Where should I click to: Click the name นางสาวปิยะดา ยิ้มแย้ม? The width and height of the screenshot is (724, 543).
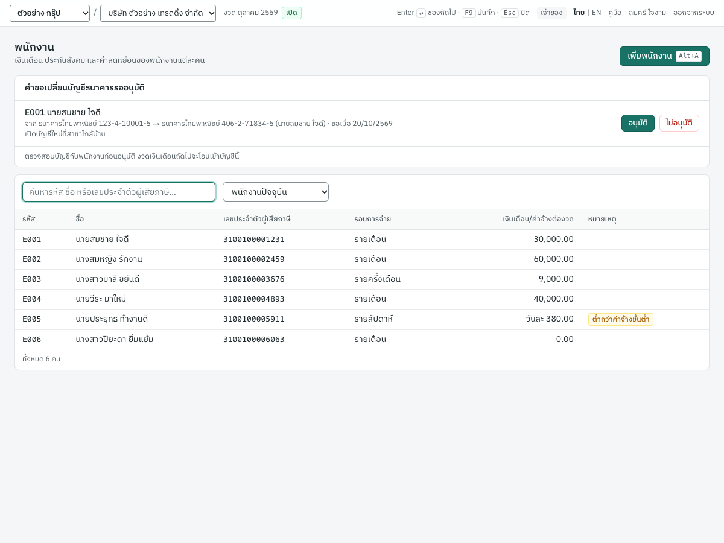coord(115,339)
